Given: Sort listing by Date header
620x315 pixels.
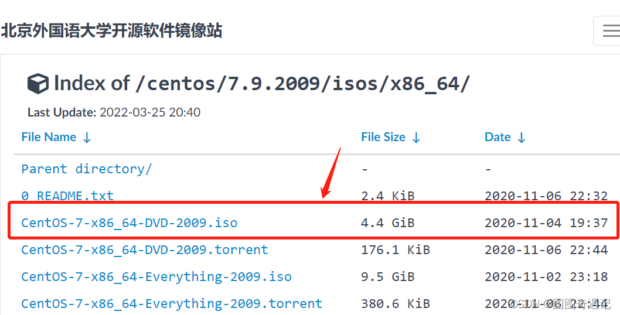Looking at the screenshot, I should coord(498,137).
